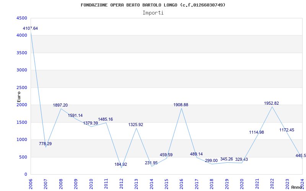The image size is (306, 191).
Task: Click the 184.92 value label
Action: click(120, 165)
